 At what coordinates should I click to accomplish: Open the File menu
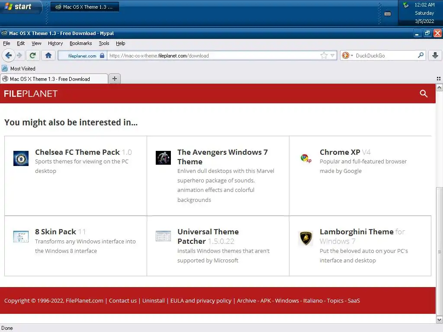(x=6, y=43)
